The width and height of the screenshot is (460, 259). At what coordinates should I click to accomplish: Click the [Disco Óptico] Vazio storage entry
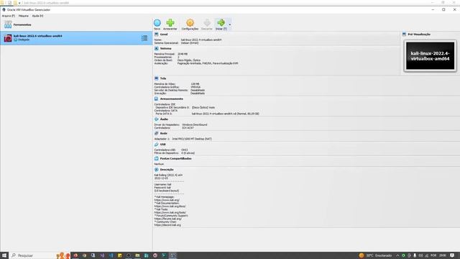[203, 107]
